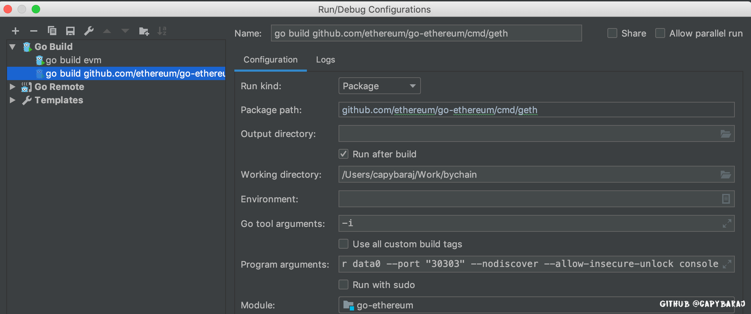Viewport: 751px width, 314px height.
Task: Click the Copy Configuration icon
Action: pyautogui.click(x=52, y=31)
